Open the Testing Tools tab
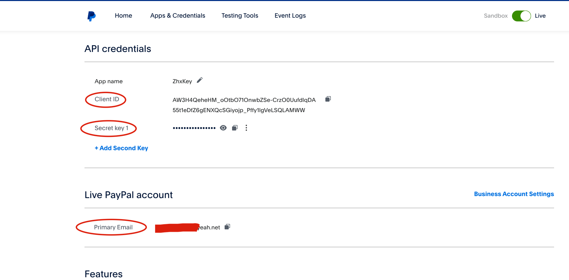The image size is (569, 280). 240,16
